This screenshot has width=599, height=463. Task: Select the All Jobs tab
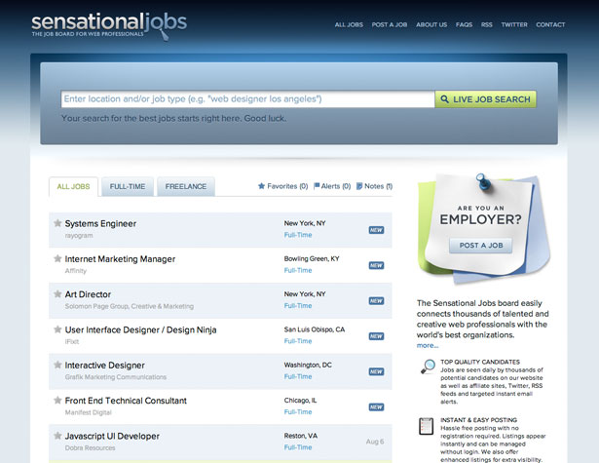(x=73, y=186)
